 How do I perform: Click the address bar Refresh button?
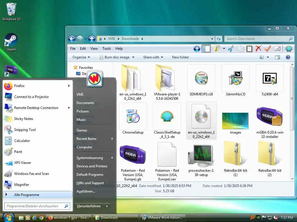pos(219,39)
